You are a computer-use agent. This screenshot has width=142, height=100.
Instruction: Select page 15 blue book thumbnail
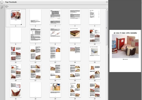tap(95, 53)
